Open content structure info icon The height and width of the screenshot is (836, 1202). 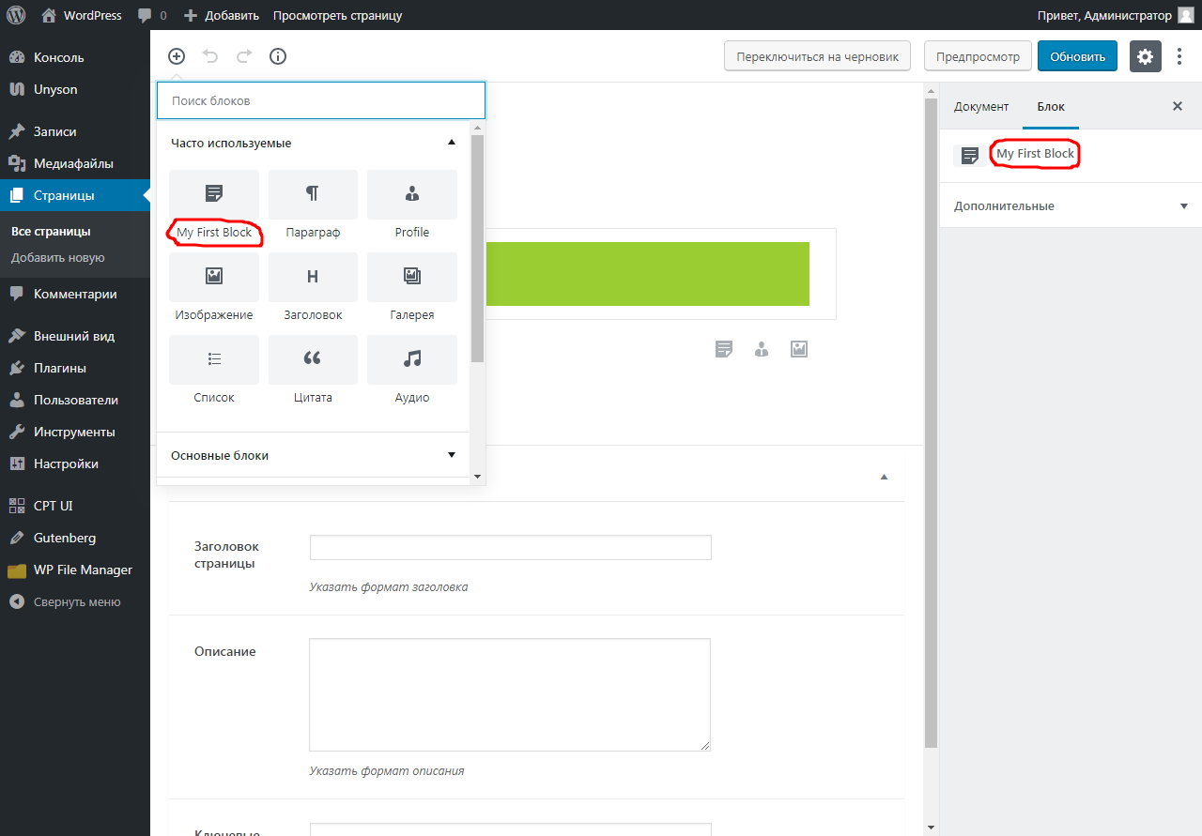278,56
